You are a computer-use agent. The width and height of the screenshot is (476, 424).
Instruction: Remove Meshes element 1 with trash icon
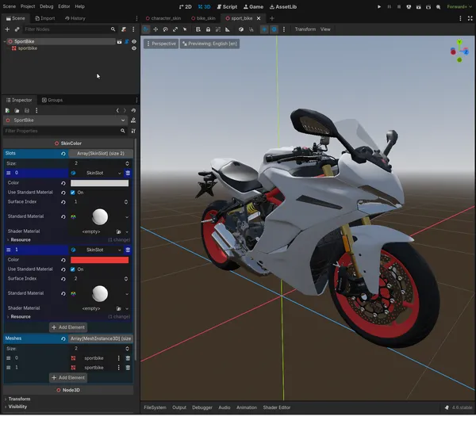point(128,368)
